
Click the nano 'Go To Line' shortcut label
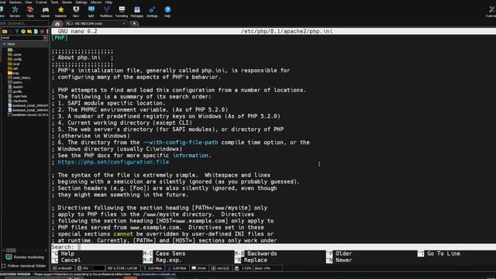pos(443,253)
